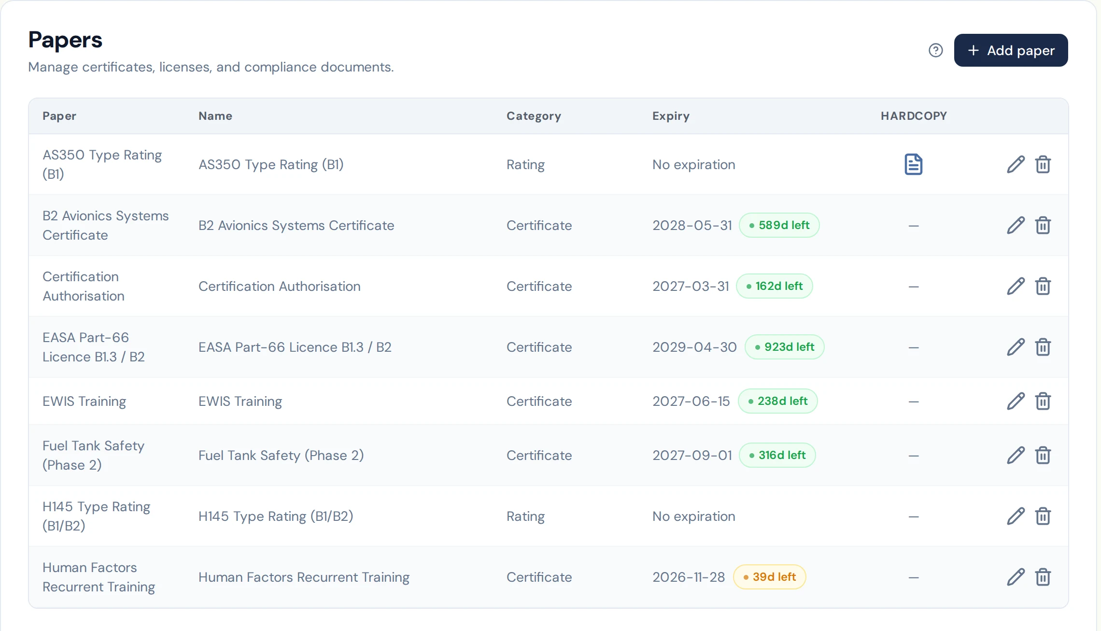Image resolution: width=1101 pixels, height=631 pixels.
Task: Delete the B2 Avionics Systems Certificate row
Action: click(1043, 225)
